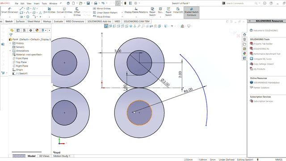286x161 pixels.
Task: Open FeatureManager design tree tab
Action: (x=12, y=30)
